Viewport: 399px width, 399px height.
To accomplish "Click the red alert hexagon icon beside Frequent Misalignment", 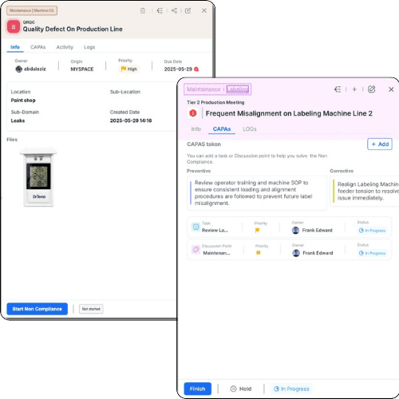I will tap(193, 113).
